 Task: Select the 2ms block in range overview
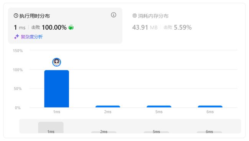[104, 132]
